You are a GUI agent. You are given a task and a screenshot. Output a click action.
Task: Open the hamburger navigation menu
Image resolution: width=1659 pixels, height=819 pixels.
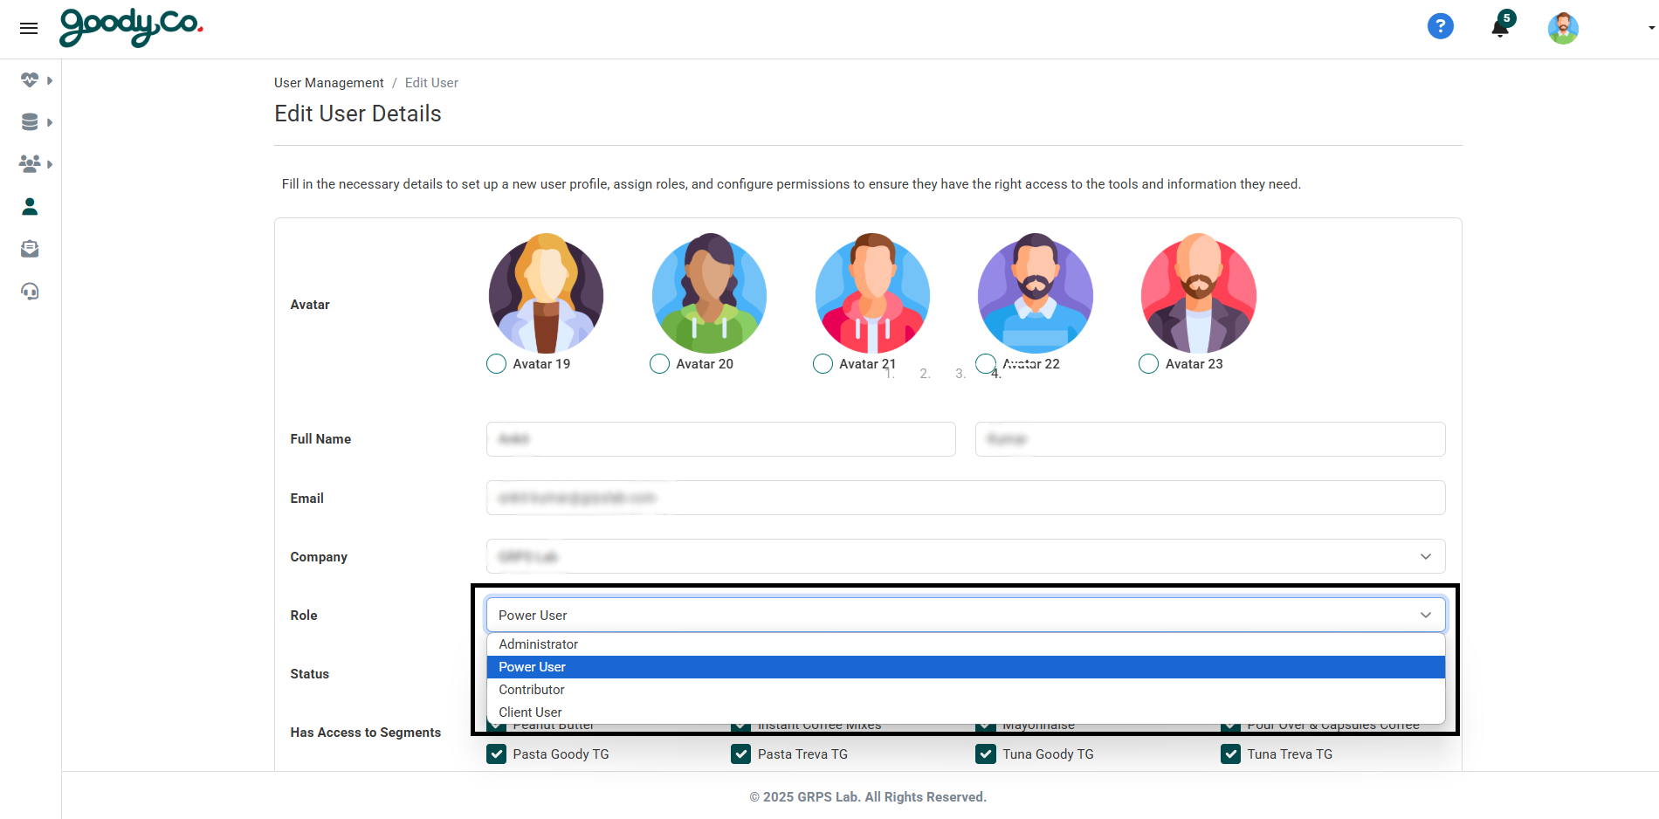pyautogui.click(x=29, y=29)
